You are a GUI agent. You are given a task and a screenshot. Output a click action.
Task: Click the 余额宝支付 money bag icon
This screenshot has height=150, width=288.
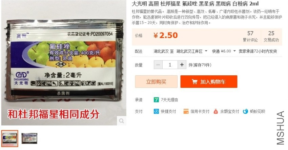click(215, 111)
